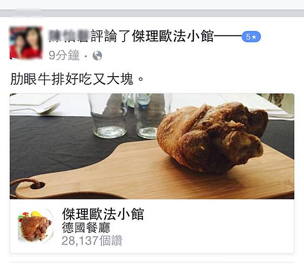The width and height of the screenshot is (304, 270).
Task: Click the 德國餐廳 category label
Action: coord(86,227)
